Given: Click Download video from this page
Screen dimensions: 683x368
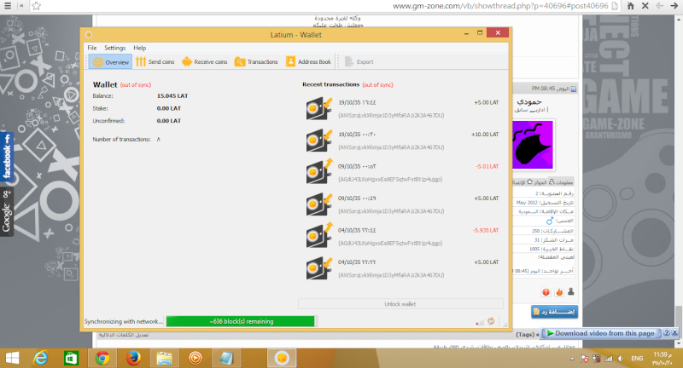Looking at the screenshot, I should click(603, 333).
